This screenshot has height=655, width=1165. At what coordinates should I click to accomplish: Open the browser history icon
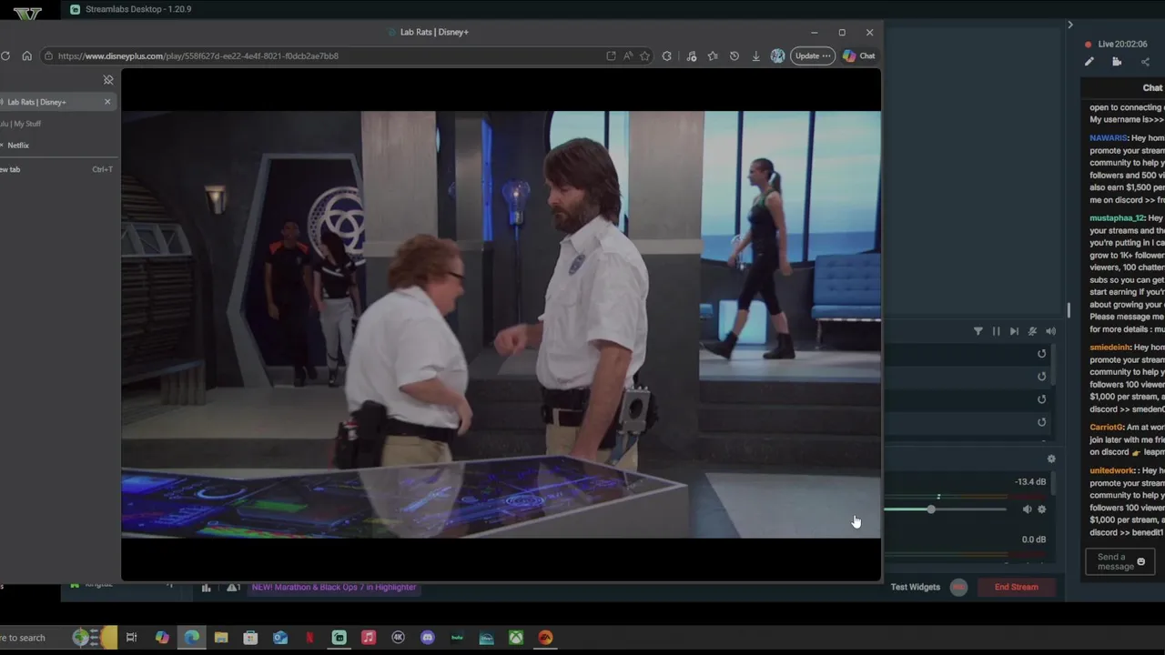(x=734, y=55)
